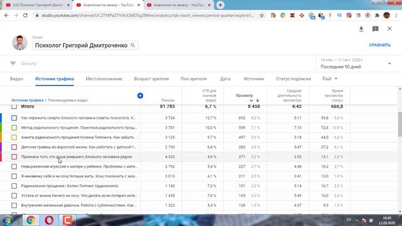This screenshot has width=402, height=226.
Task: Click the channel search magnifier icon
Action: click(x=133, y=45)
